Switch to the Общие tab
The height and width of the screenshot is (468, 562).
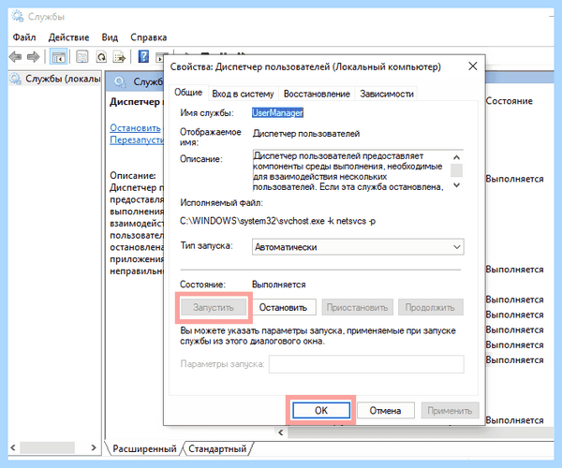(188, 93)
